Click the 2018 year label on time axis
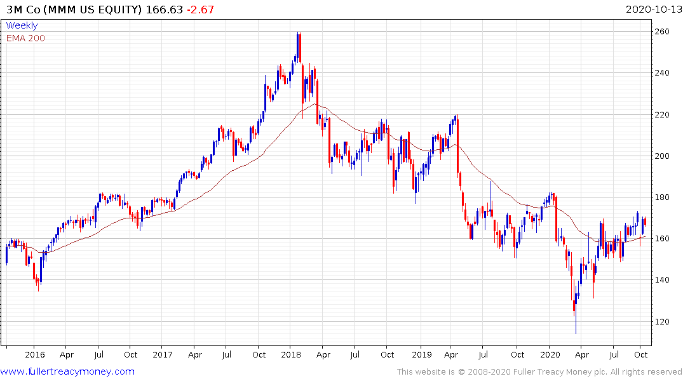 pos(291,354)
